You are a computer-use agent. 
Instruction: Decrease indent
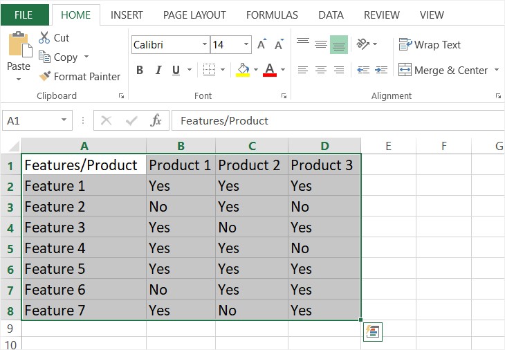[363, 70]
